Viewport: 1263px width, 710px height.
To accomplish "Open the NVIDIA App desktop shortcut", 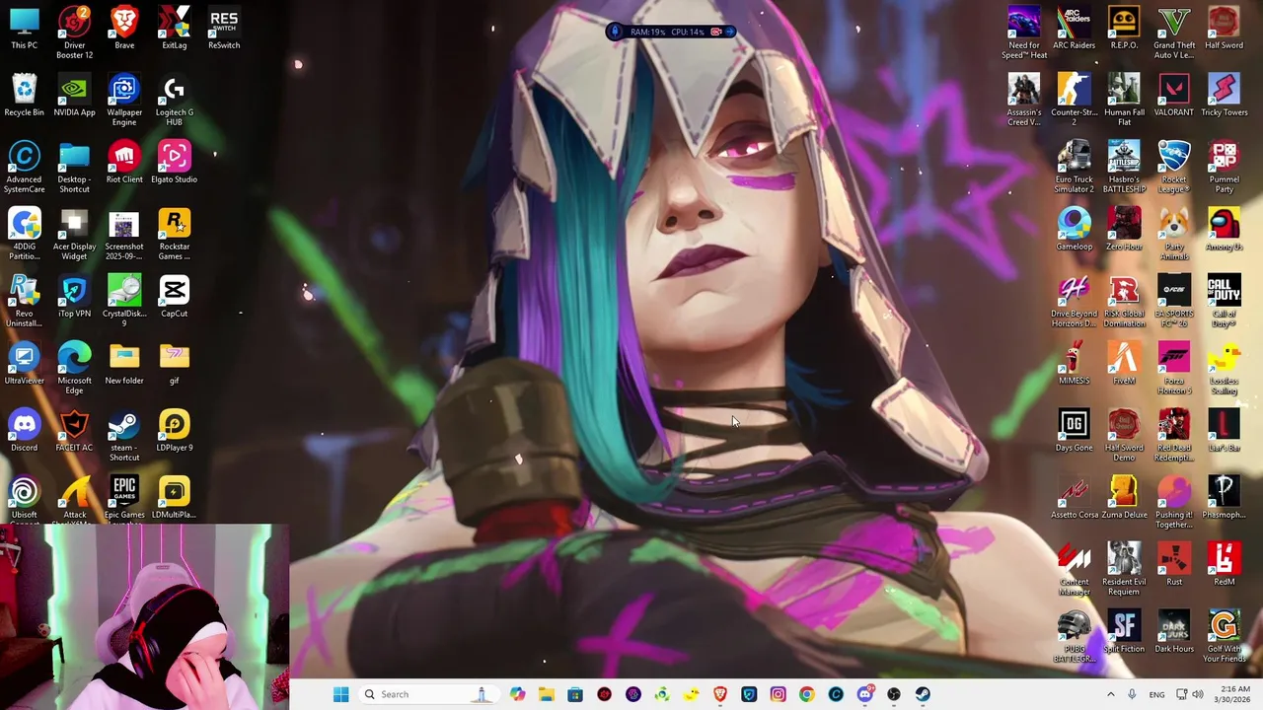I will (x=74, y=95).
